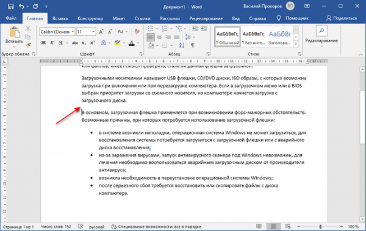The image size is (366, 231).
Task: Open the Файл menu
Action: 11,18
